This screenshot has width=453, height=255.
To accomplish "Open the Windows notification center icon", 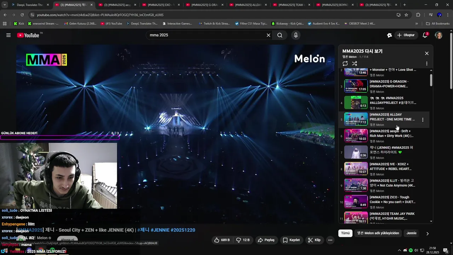I will coord(446,250).
